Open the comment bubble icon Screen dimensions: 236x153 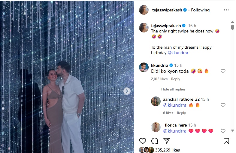(155, 141)
